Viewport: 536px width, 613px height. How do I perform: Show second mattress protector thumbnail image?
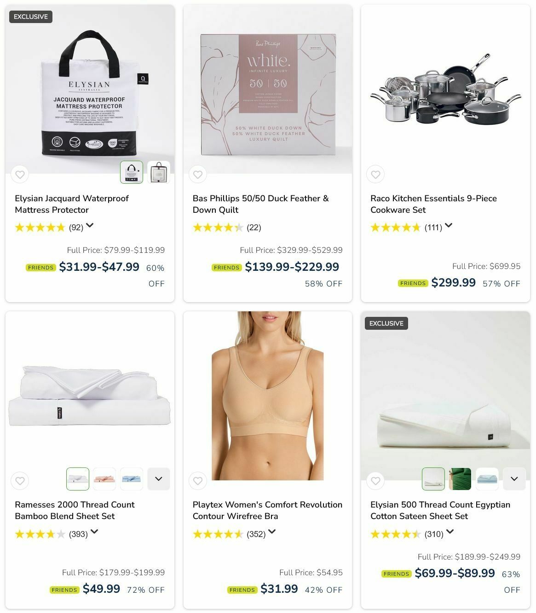[x=159, y=172]
